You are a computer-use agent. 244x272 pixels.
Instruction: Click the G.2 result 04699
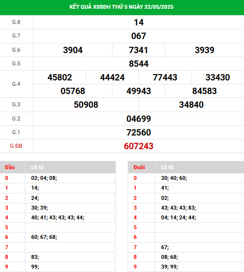click(x=139, y=119)
